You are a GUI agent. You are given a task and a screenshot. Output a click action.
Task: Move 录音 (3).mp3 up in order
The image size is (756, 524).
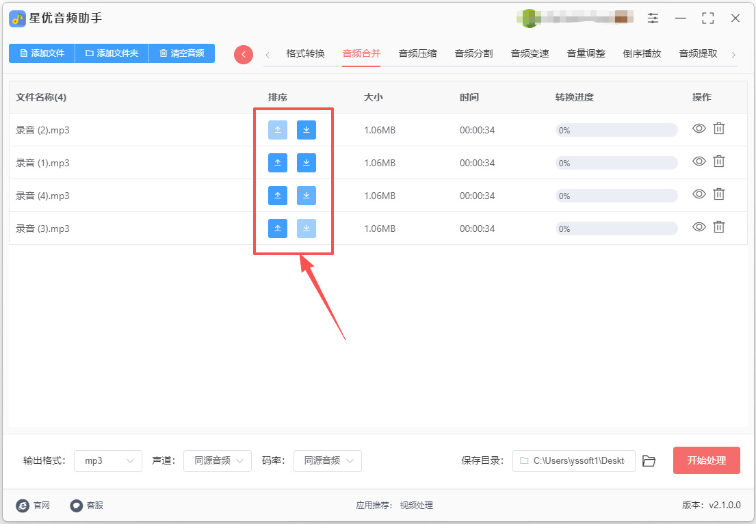coord(277,228)
